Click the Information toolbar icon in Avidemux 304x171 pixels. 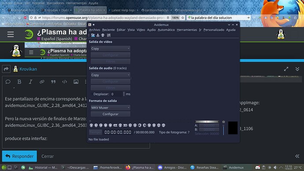pos(103,35)
